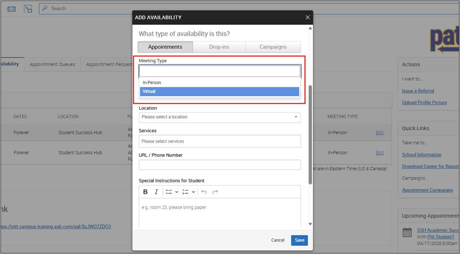Click the dialog scroll down arrow
460x254 pixels.
coord(310,224)
